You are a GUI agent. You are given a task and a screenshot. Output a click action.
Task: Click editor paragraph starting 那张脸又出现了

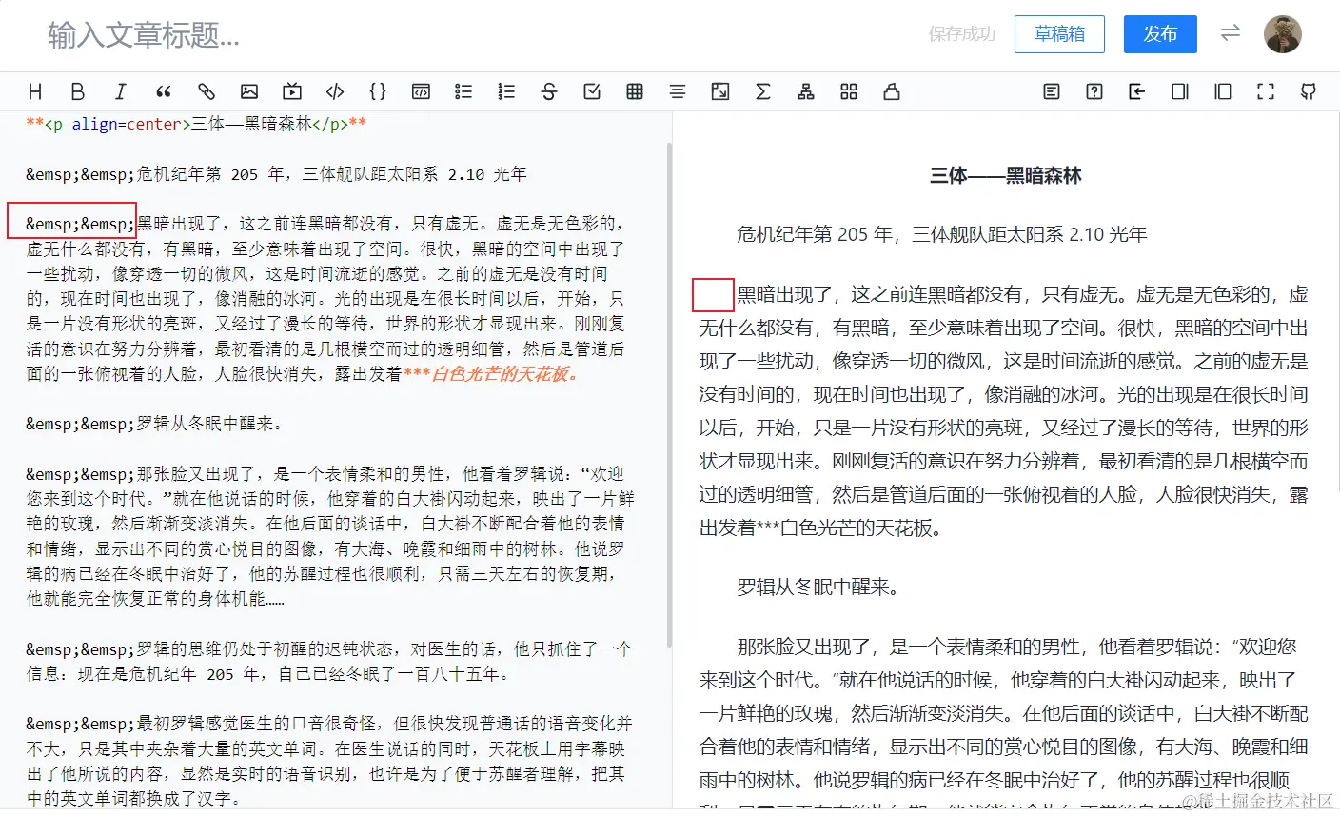click(x=330, y=536)
